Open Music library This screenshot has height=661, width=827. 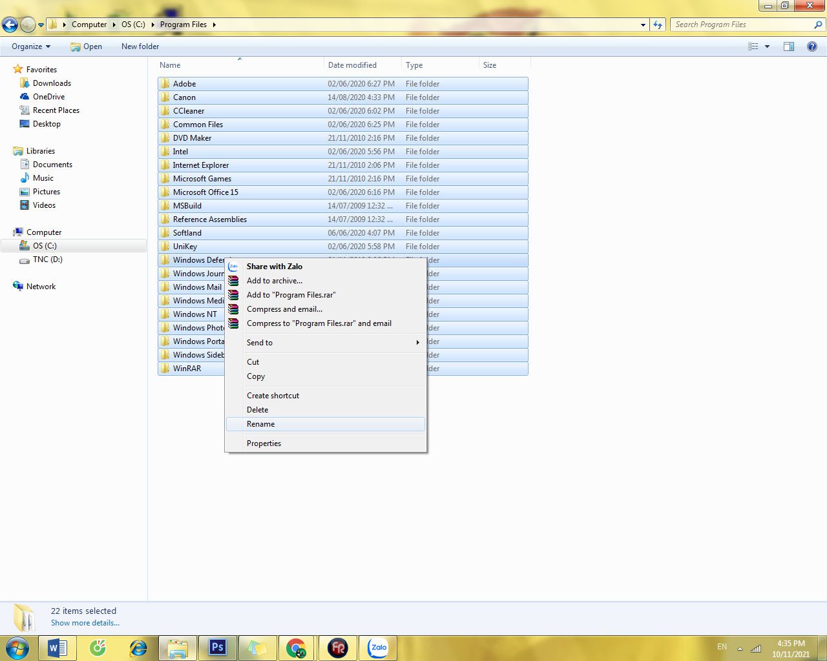[x=43, y=178]
